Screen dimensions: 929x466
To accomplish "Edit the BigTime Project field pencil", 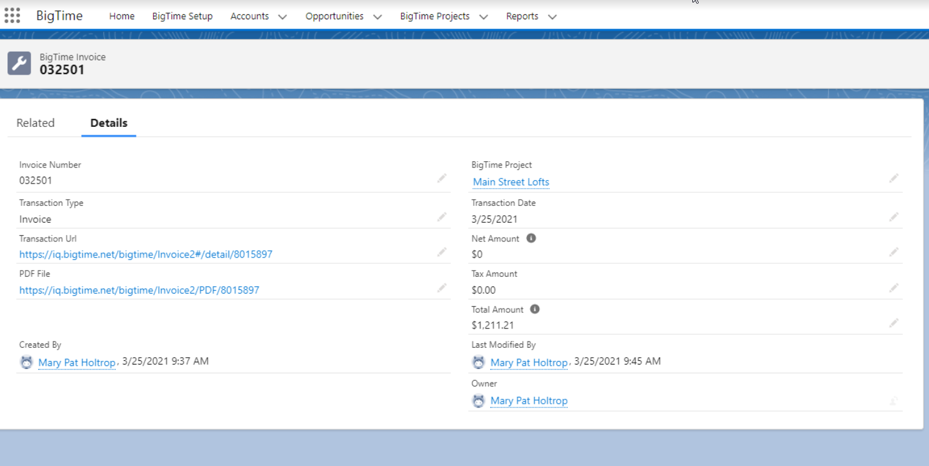I will click(x=894, y=179).
